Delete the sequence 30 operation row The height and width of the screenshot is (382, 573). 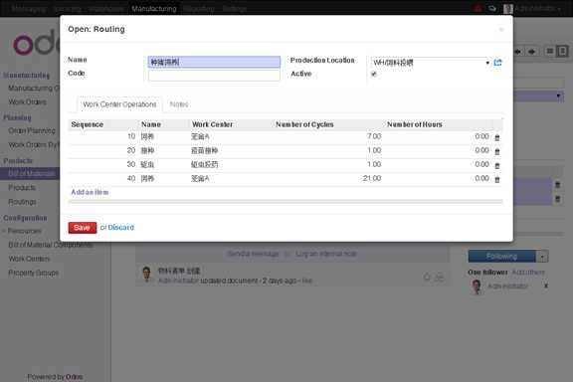click(x=497, y=165)
